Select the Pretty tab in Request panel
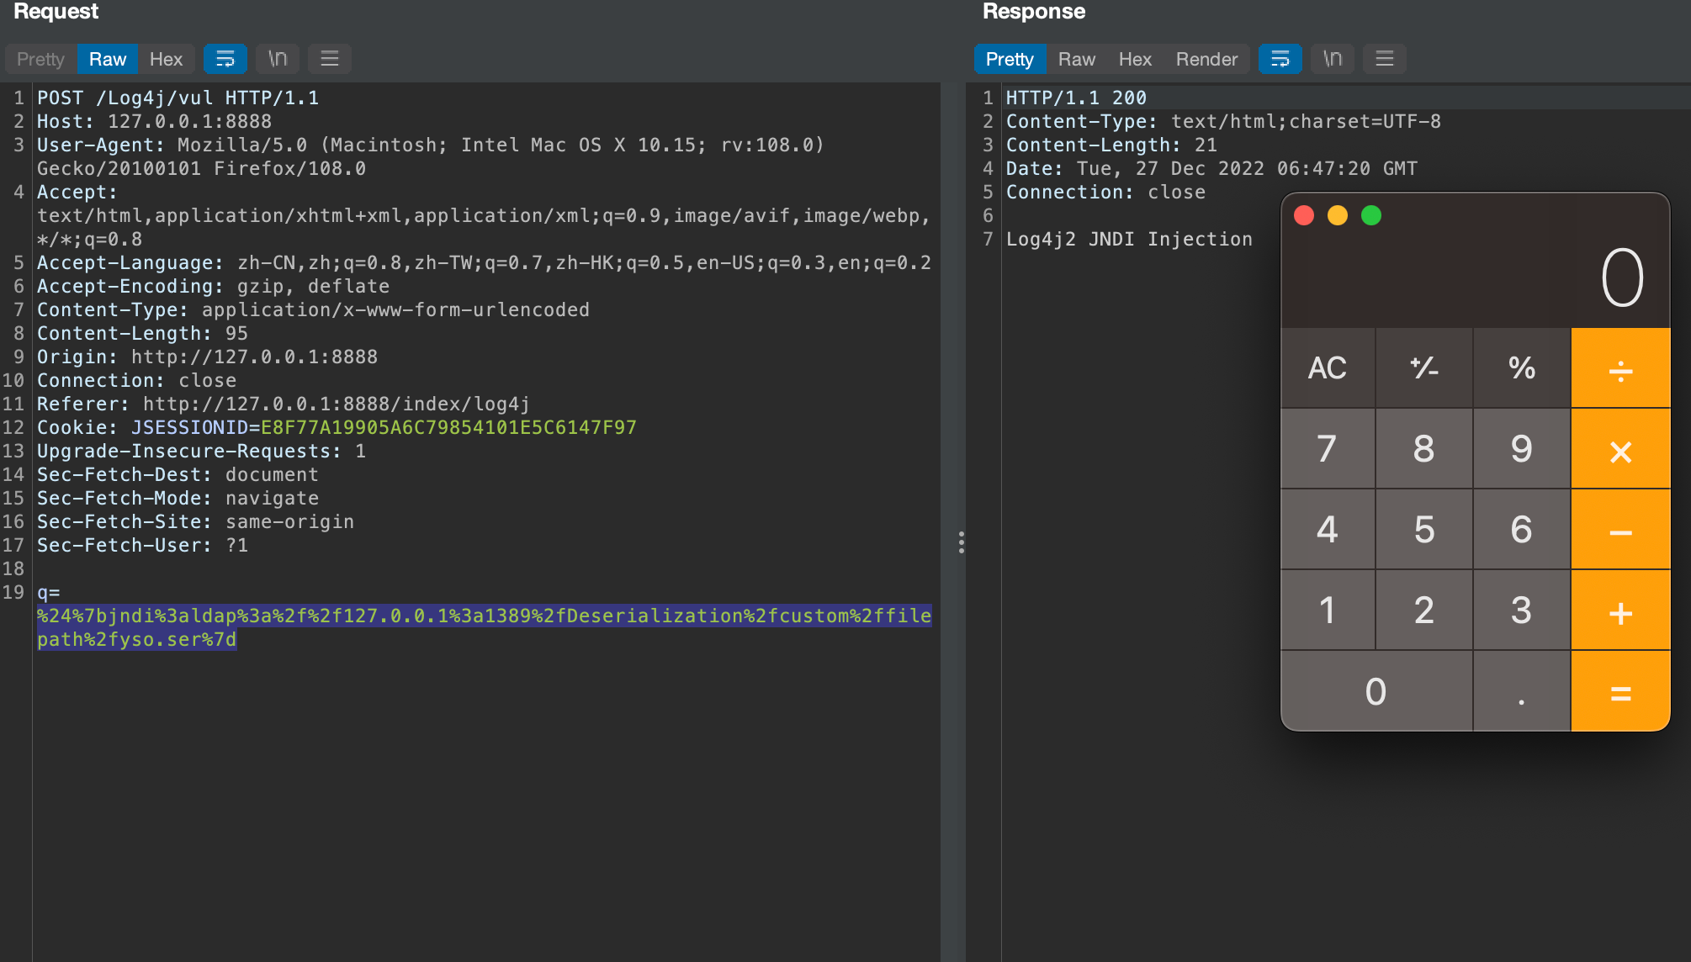This screenshot has height=962, width=1691. point(40,59)
